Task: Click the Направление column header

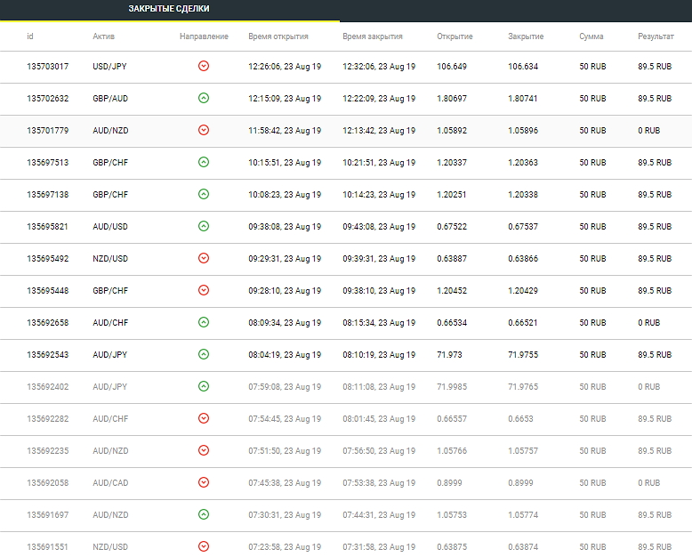Action: (x=204, y=36)
